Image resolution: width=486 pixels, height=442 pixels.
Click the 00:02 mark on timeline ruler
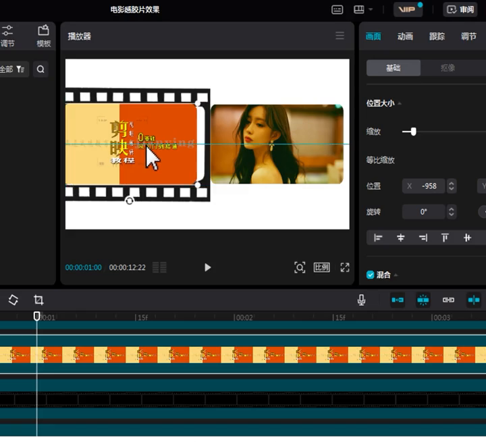[243, 318]
